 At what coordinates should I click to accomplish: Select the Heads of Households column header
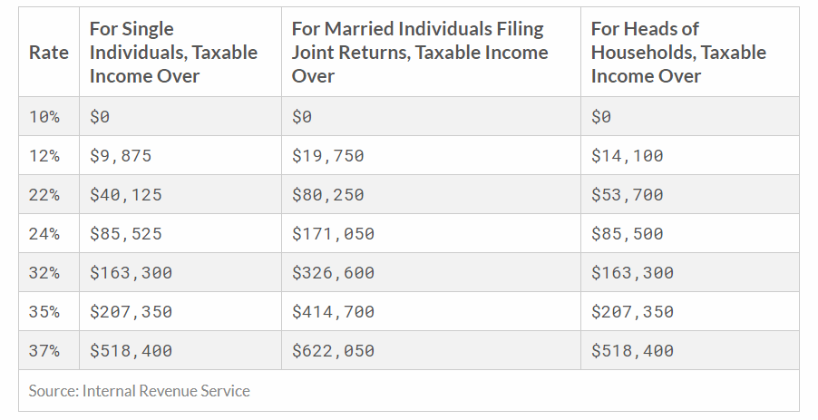tap(678, 53)
